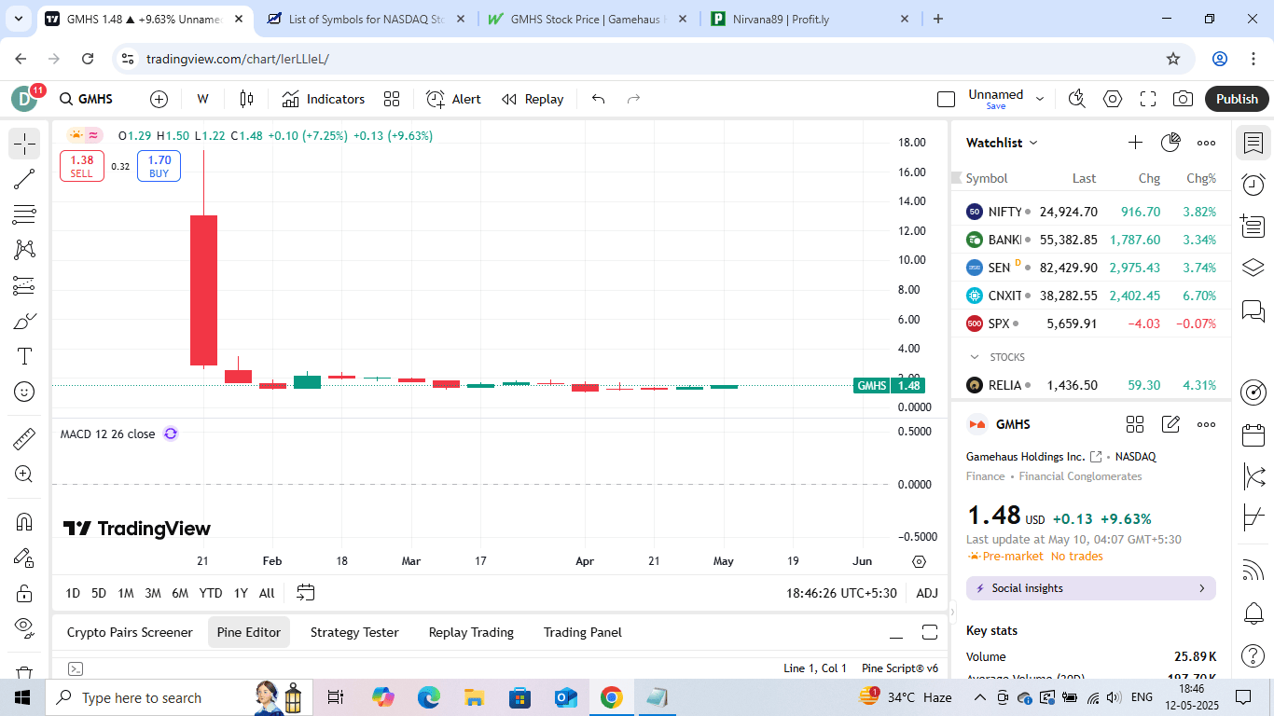Toggle lock all drawings

coord(24,593)
